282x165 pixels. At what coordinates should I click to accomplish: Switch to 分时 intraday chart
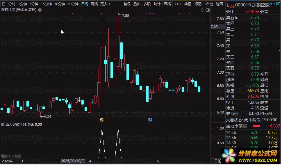(12, 4)
